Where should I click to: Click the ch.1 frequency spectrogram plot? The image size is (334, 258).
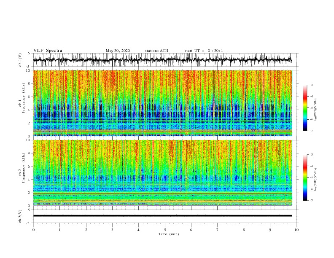(162, 103)
